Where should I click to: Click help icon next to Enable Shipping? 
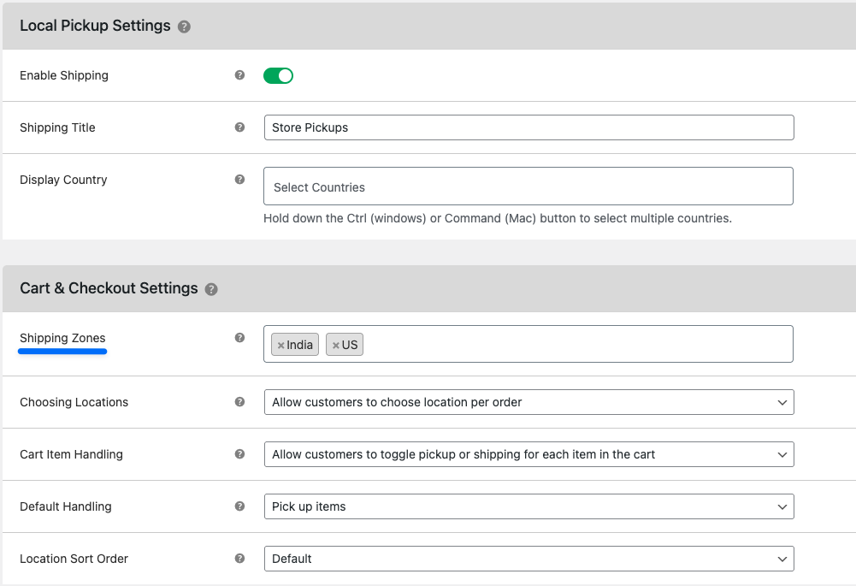point(240,75)
